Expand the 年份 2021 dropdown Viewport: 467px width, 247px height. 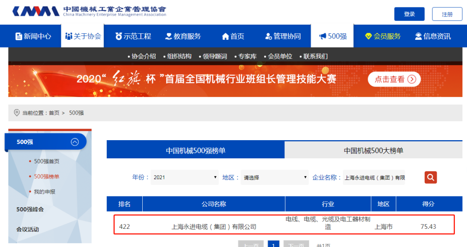click(x=185, y=177)
